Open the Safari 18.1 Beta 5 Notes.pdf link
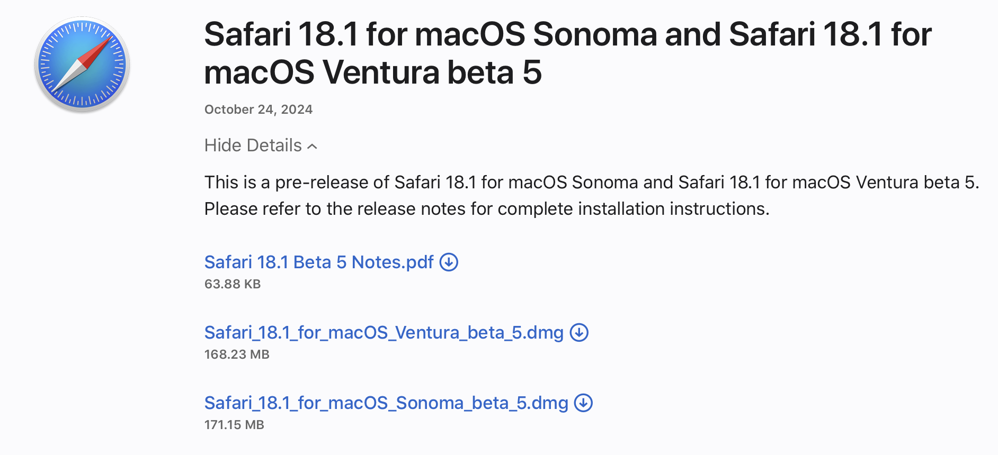This screenshot has height=455, width=998. click(x=319, y=262)
